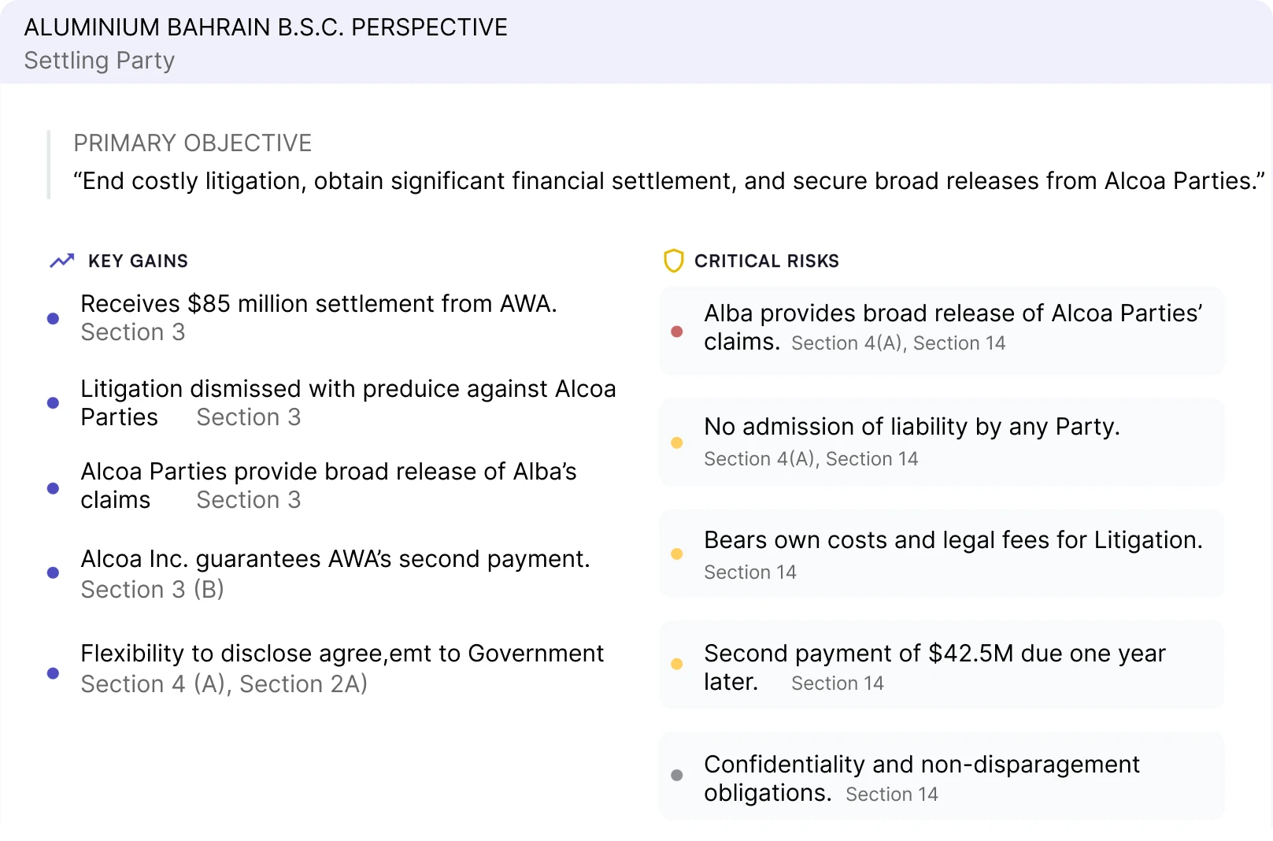
Task: Click the gray dot beside Confidentiality obligations
Action: (x=676, y=776)
